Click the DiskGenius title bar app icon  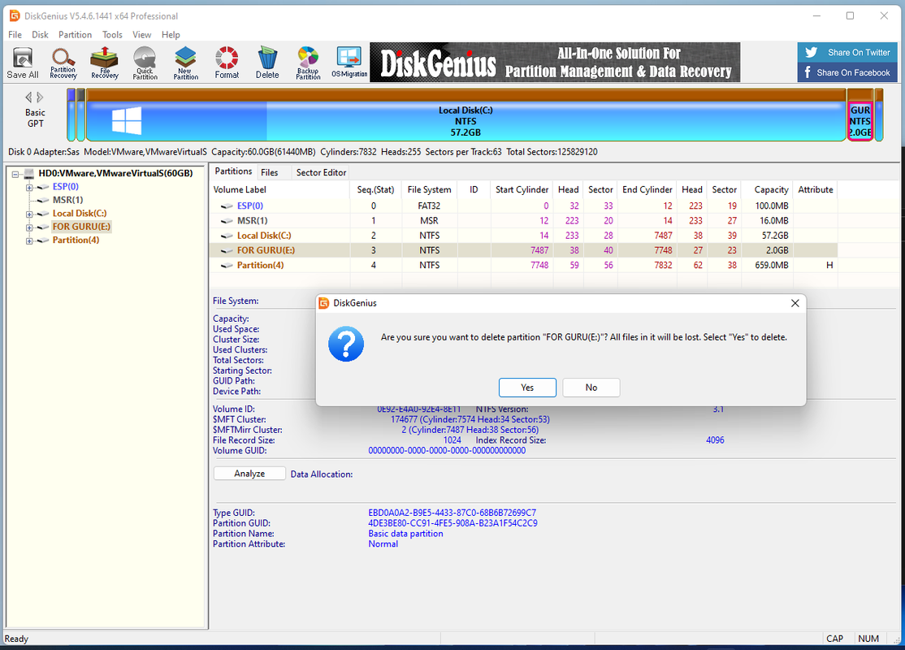tap(15, 15)
